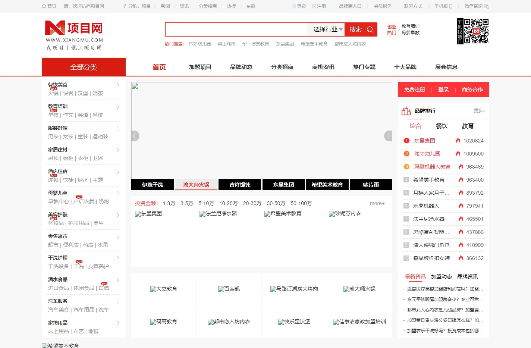This screenshot has width=531, height=348.
Task: Click 母婴早教 next to 创业热门
Action: pyautogui.click(x=411, y=33)
